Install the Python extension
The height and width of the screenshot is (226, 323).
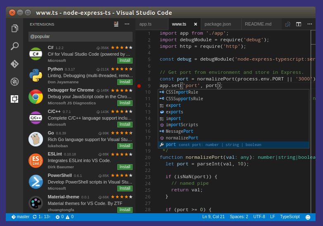(x=125, y=82)
